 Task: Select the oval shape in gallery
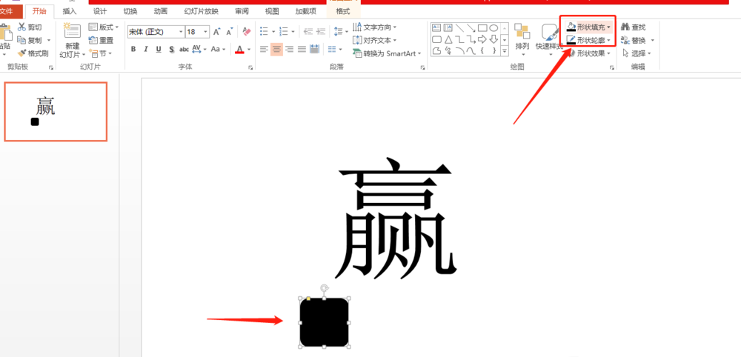click(x=494, y=28)
